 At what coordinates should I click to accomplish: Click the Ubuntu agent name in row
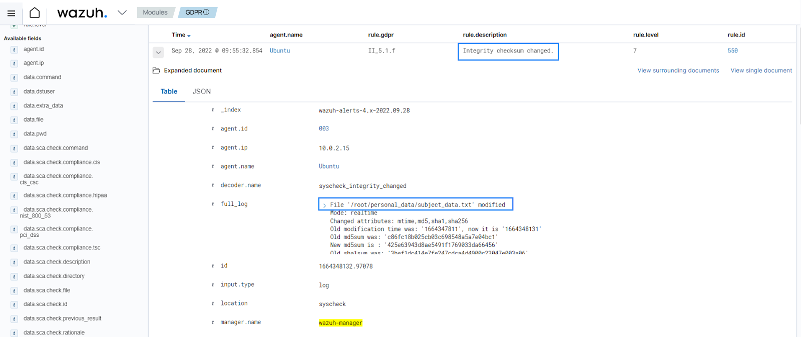(280, 50)
